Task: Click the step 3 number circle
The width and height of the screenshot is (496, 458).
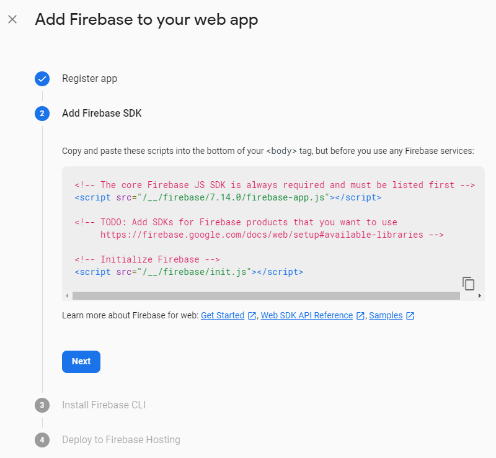Action: 42,405
